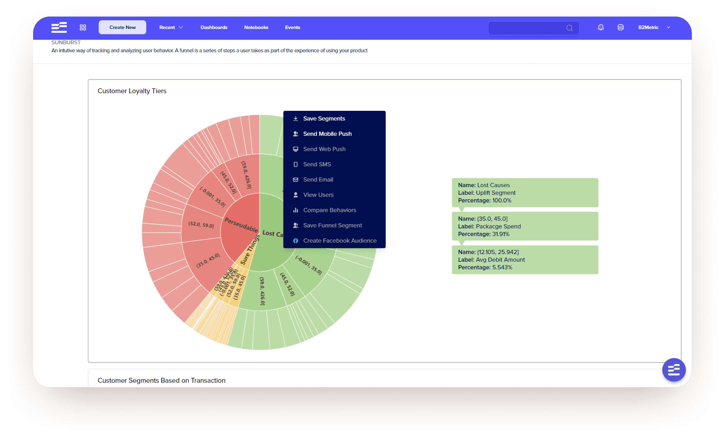725x437 pixels.
Task: Click the database stack icon
Action: [621, 27]
